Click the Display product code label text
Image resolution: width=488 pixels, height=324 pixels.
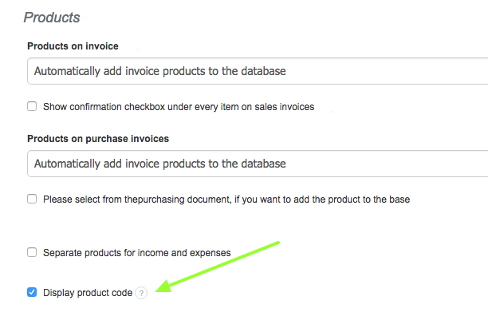pos(87,293)
